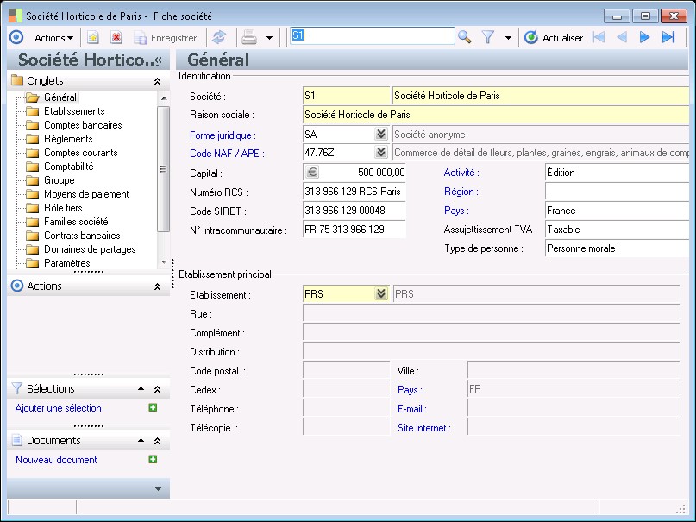This screenshot has width=696, height=522.
Task: Click the Onglets list vertical scrollbar
Action: 163,168
